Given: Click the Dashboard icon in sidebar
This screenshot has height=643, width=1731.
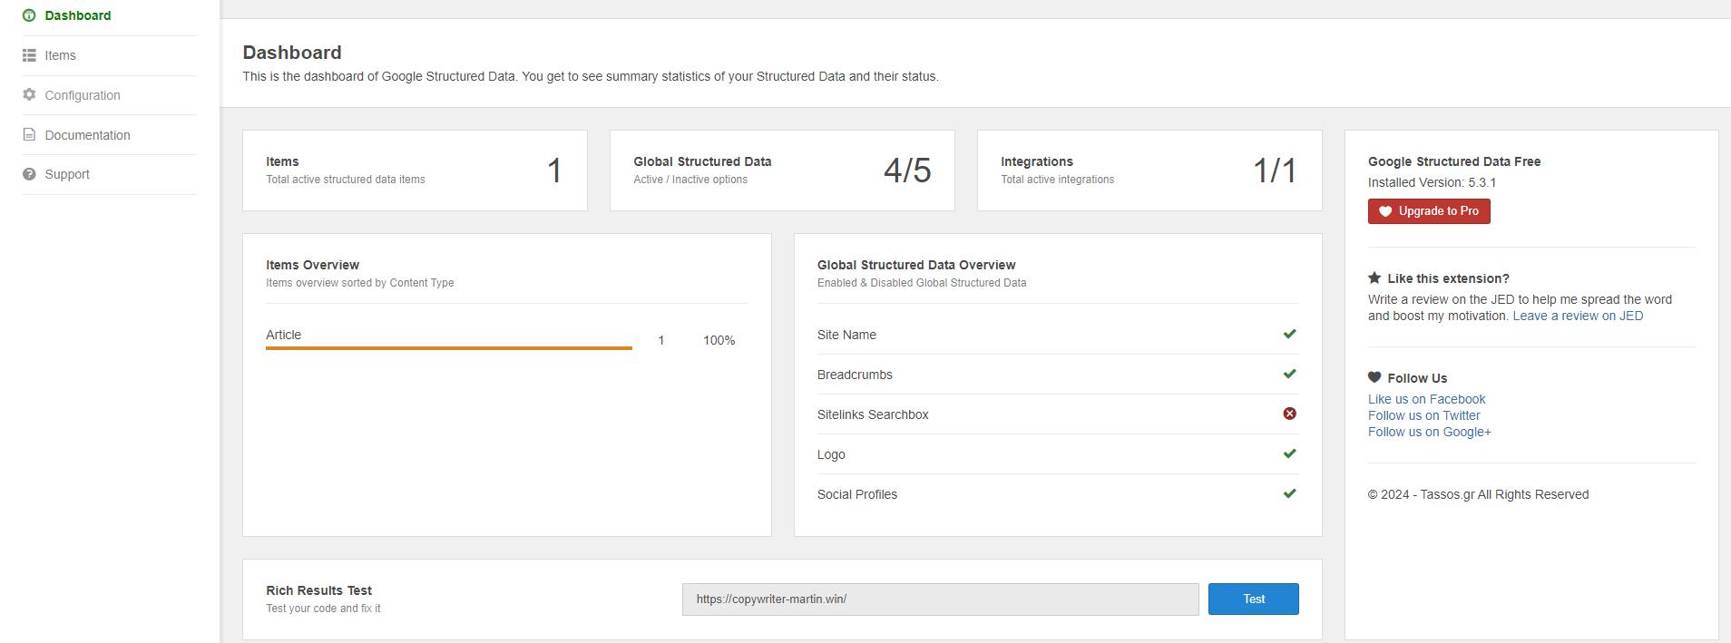Looking at the screenshot, I should click(29, 15).
